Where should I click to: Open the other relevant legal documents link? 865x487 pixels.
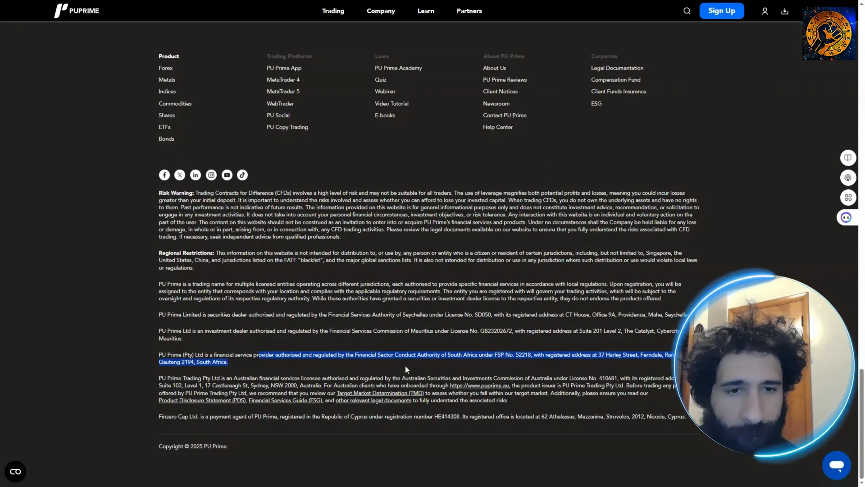[x=373, y=400]
